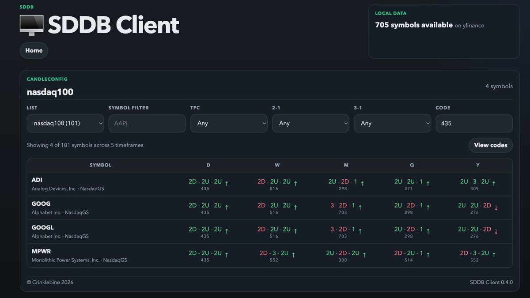This screenshot has width=530, height=298.
Task: Open the List dropdown showing nasdaq100 (101)
Action: click(x=65, y=124)
